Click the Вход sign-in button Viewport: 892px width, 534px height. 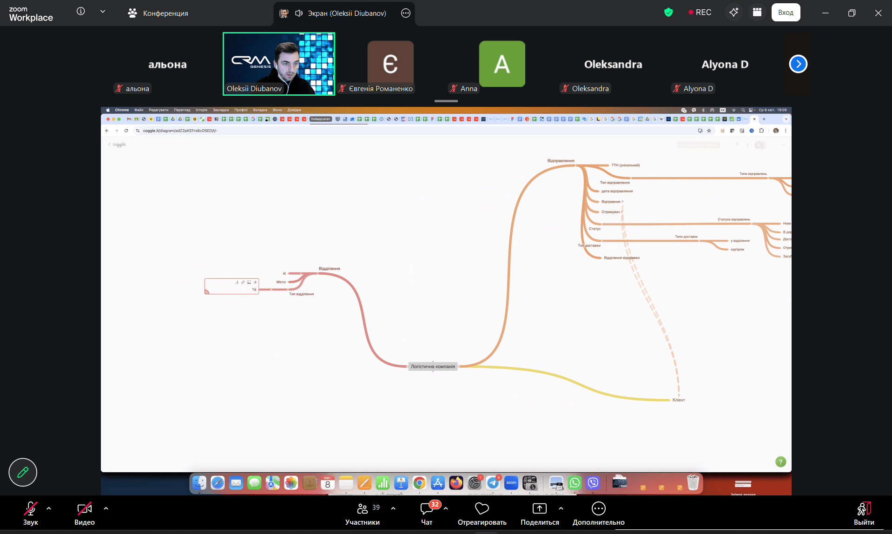(786, 13)
